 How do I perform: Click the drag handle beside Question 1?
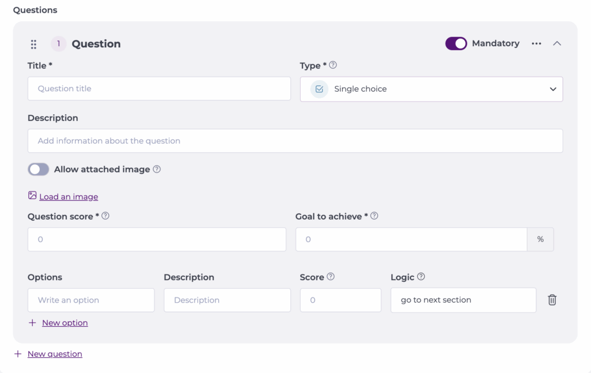point(33,44)
